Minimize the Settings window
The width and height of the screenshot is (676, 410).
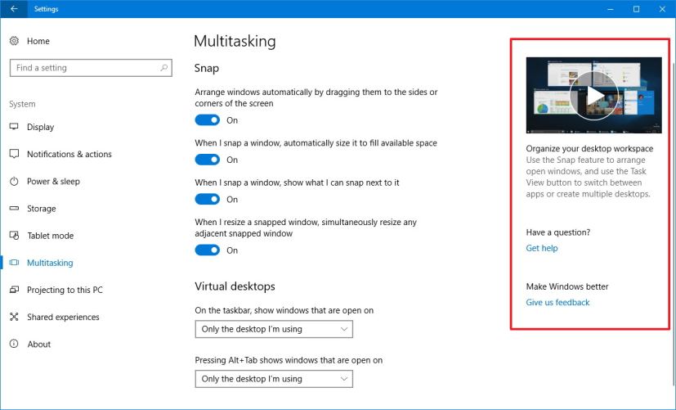[610, 9]
